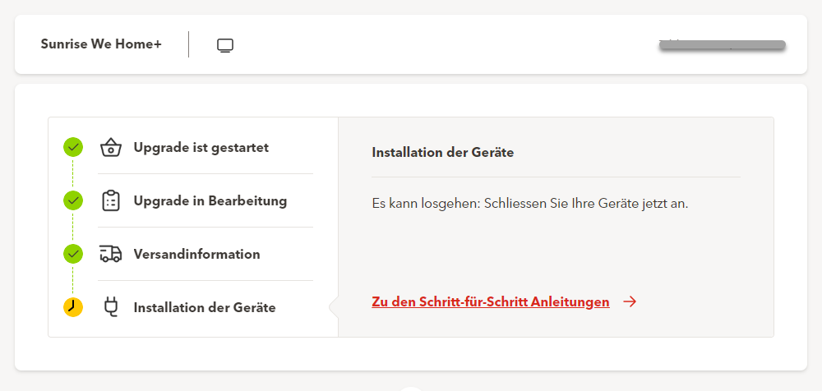Click the clipboard checklist icon
Image resolution: width=822 pixels, height=391 pixels.
(111, 201)
